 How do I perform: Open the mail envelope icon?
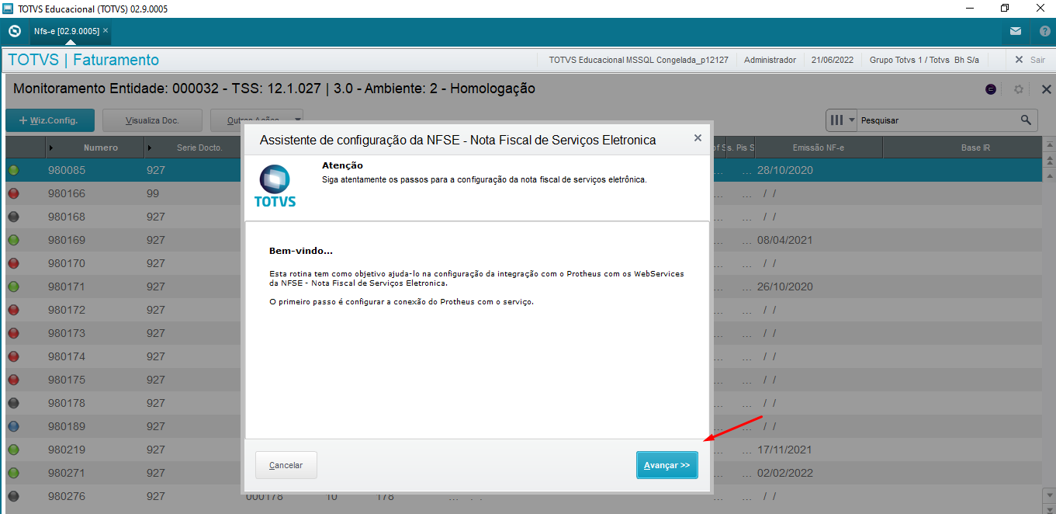1015,32
